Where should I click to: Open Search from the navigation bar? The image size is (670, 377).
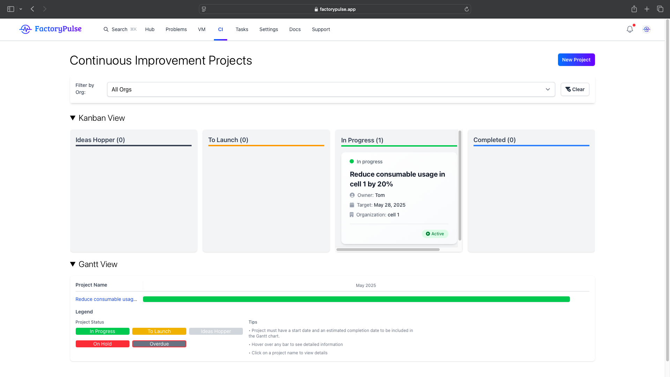pyautogui.click(x=120, y=29)
